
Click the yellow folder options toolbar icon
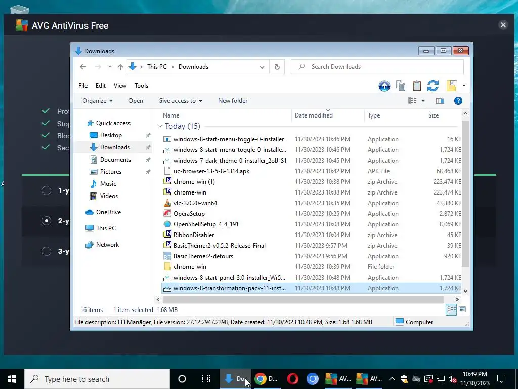coord(452,86)
